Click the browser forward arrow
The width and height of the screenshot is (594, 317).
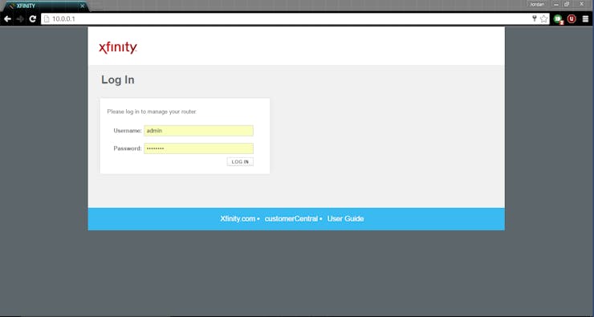[x=20, y=19]
